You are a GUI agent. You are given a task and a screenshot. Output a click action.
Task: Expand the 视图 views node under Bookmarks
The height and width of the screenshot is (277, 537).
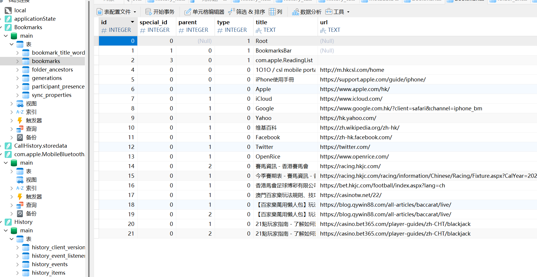coord(11,104)
